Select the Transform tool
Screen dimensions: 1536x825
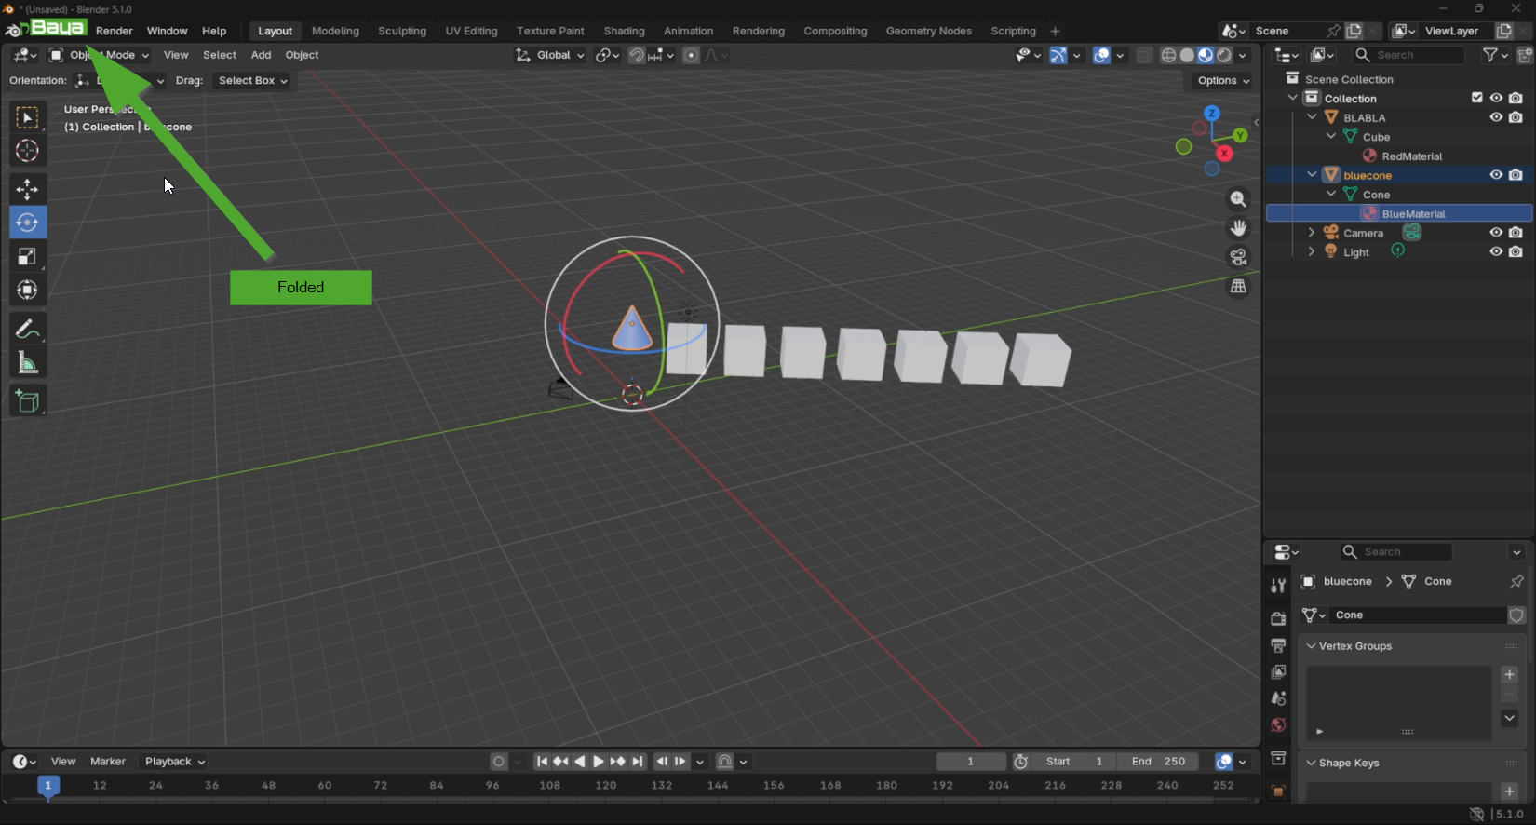(27, 291)
